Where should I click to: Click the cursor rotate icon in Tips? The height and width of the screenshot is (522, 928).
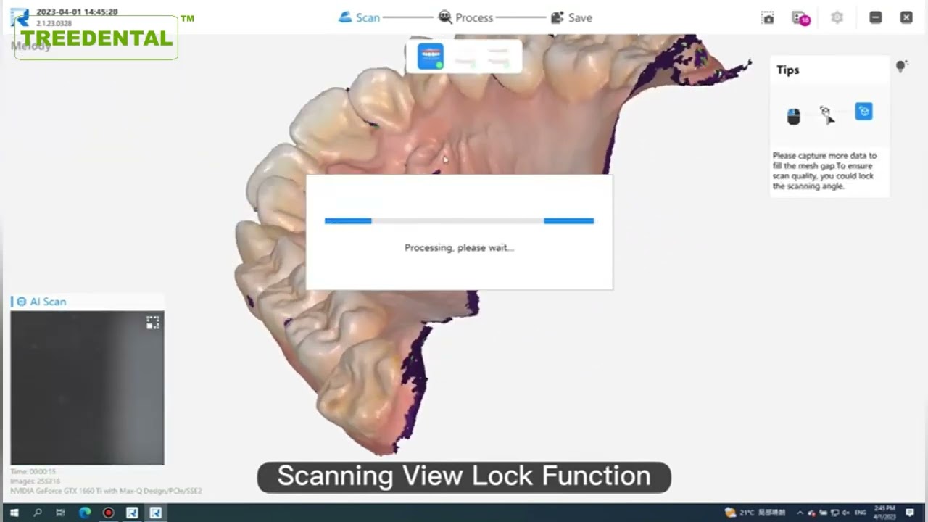click(x=827, y=115)
